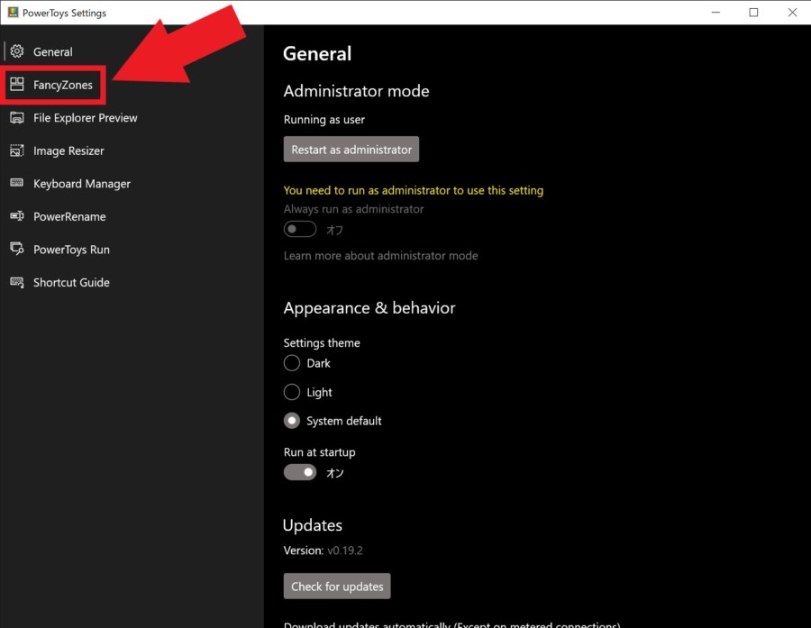
Task: Select the Dark theme radio button
Action: (x=292, y=362)
